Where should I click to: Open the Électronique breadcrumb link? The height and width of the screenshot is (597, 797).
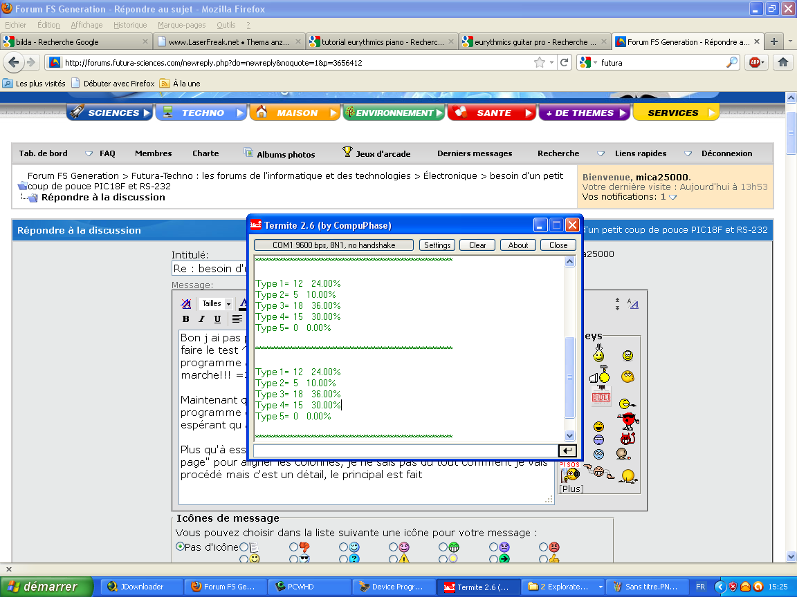450,176
